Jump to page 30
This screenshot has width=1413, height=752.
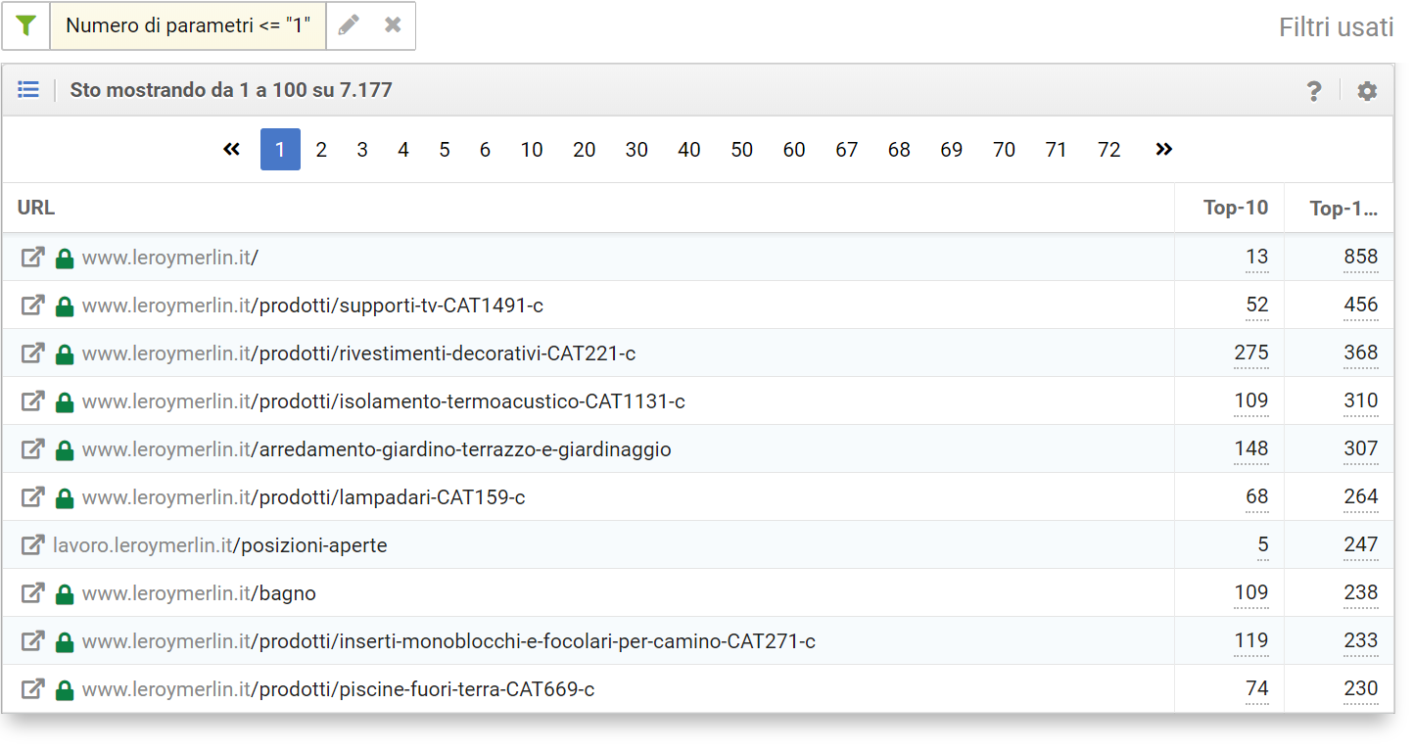pyautogui.click(x=636, y=149)
